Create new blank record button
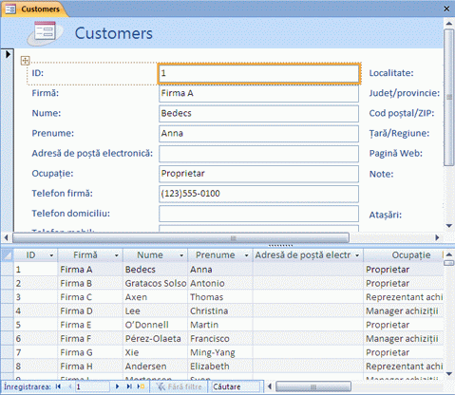Screen dimensions: 455x395 (141, 386)
